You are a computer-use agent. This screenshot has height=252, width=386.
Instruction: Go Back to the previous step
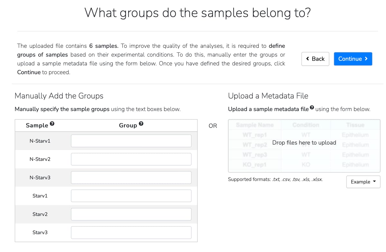[315, 59]
